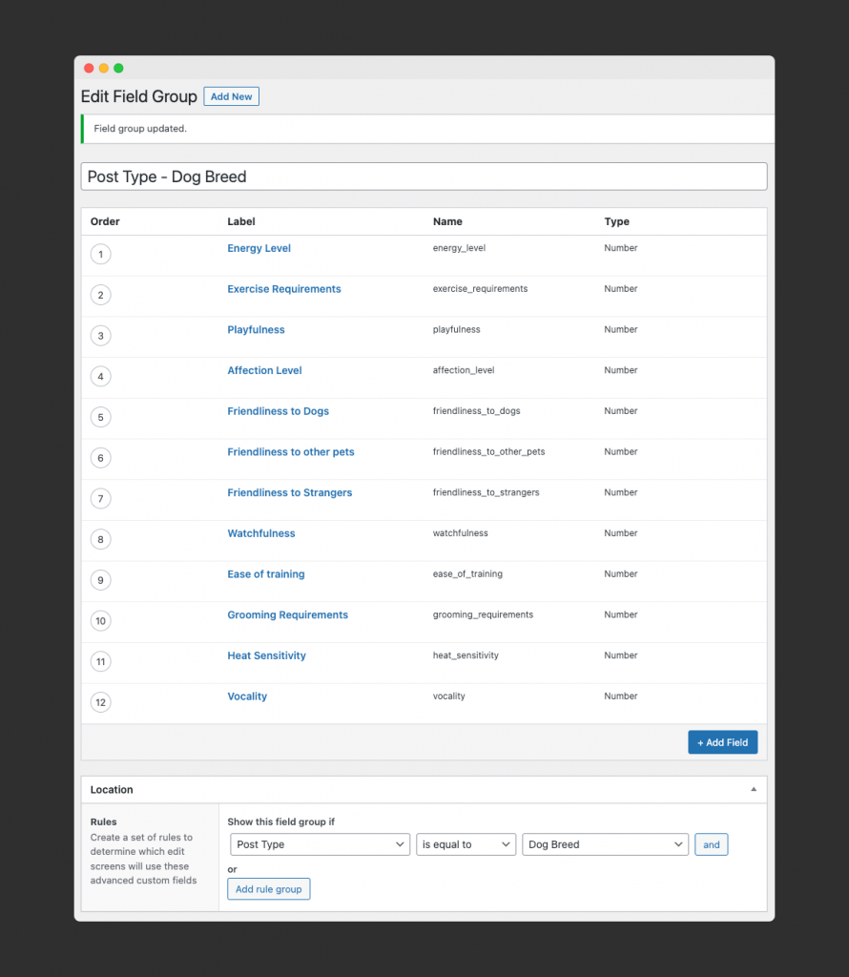Click the order handle number 11

[100, 662]
